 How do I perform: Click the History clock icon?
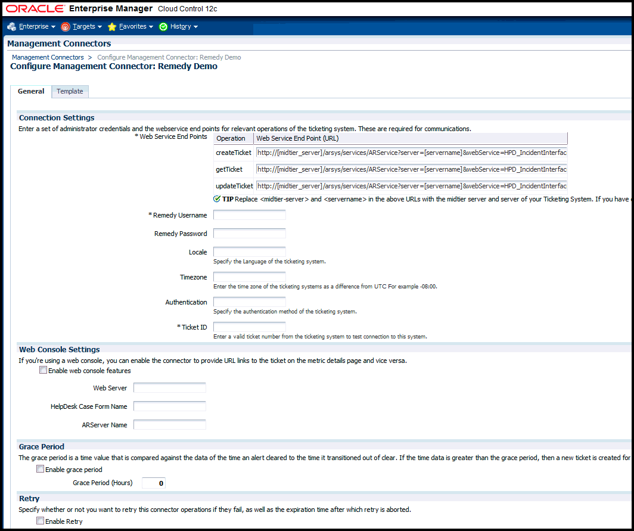pos(162,26)
